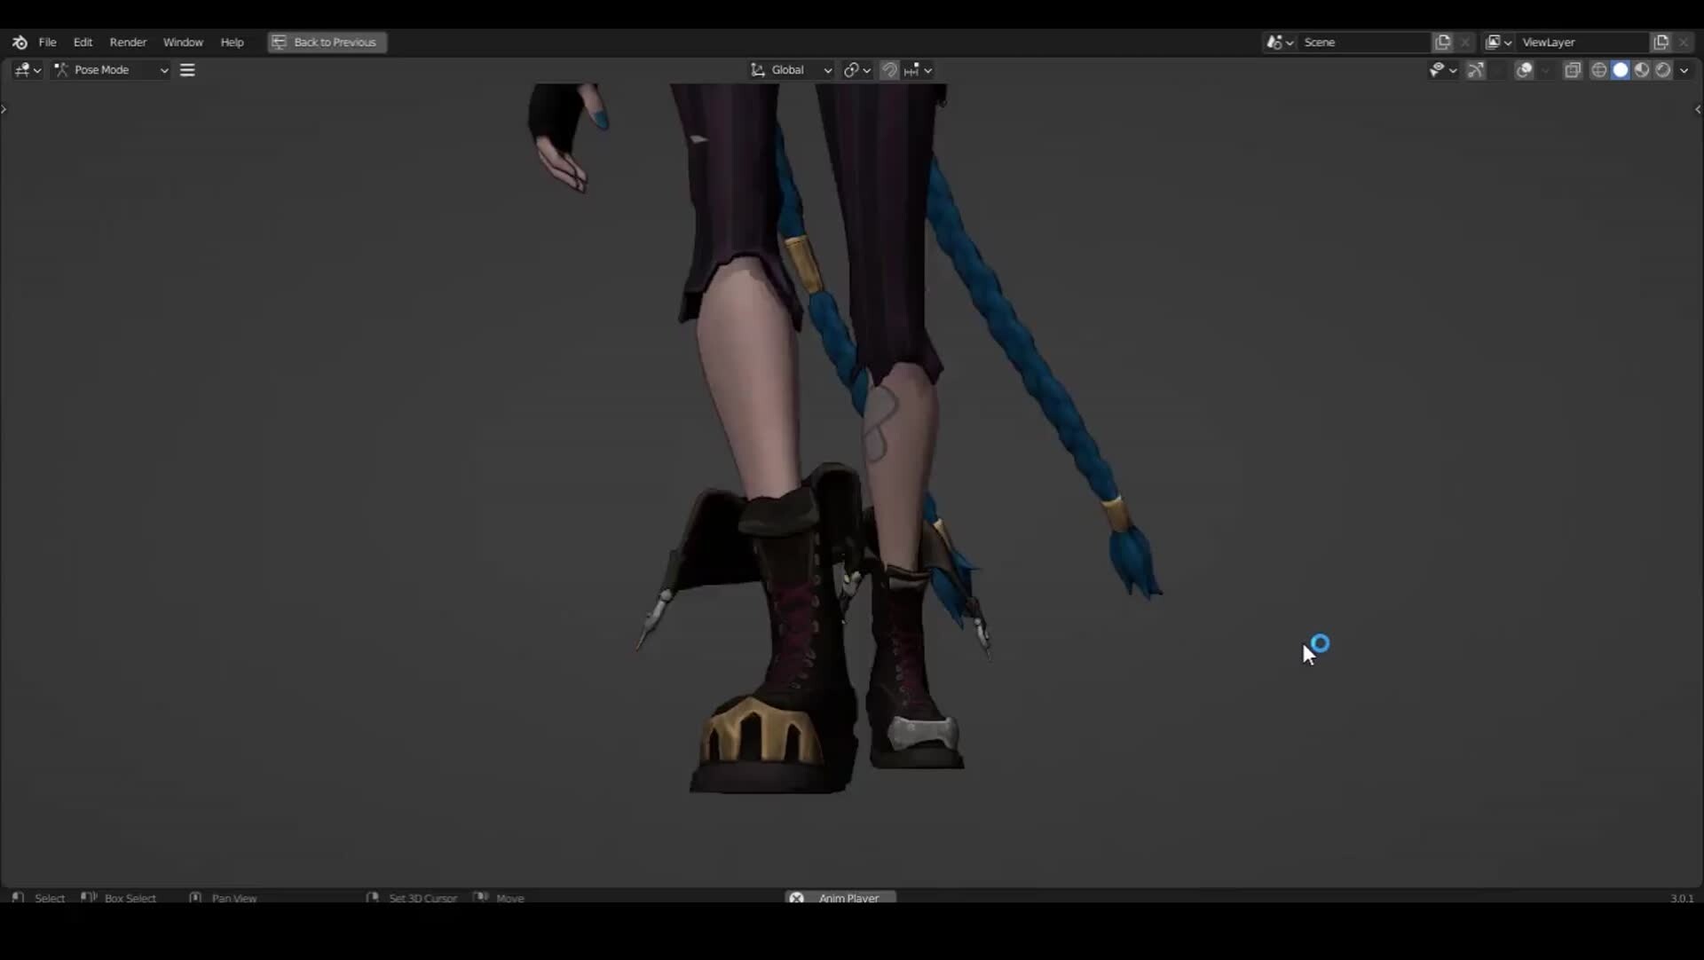Click the Back to Previous button
This screenshot has height=960, width=1704.
coord(326,42)
